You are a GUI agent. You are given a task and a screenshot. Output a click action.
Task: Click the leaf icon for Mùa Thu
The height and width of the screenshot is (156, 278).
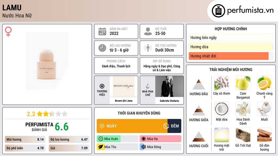click(101, 147)
